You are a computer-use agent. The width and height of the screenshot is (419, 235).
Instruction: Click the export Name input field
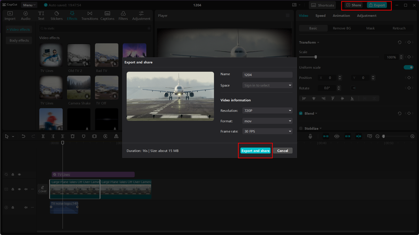[x=267, y=75]
